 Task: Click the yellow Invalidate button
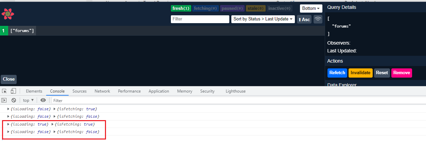pyautogui.click(x=360, y=73)
